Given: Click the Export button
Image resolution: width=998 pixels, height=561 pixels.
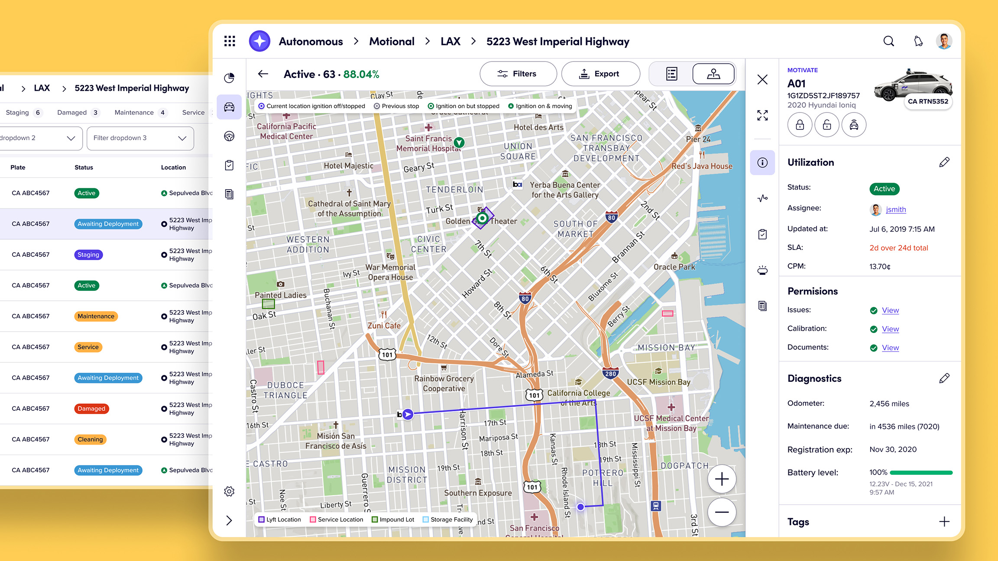Looking at the screenshot, I should tap(600, 74).
